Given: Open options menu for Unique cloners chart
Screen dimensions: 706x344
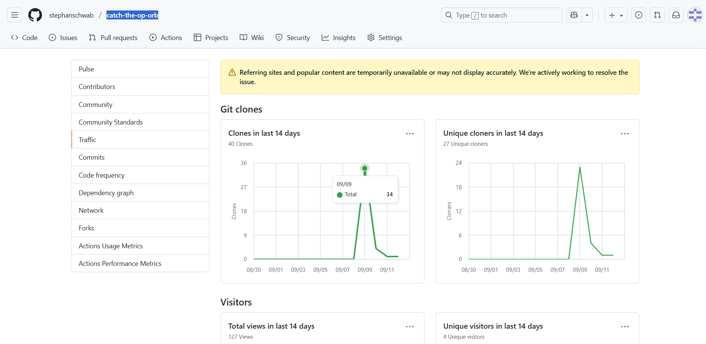Looking at the screenshot, I should (x=625, y=133).
